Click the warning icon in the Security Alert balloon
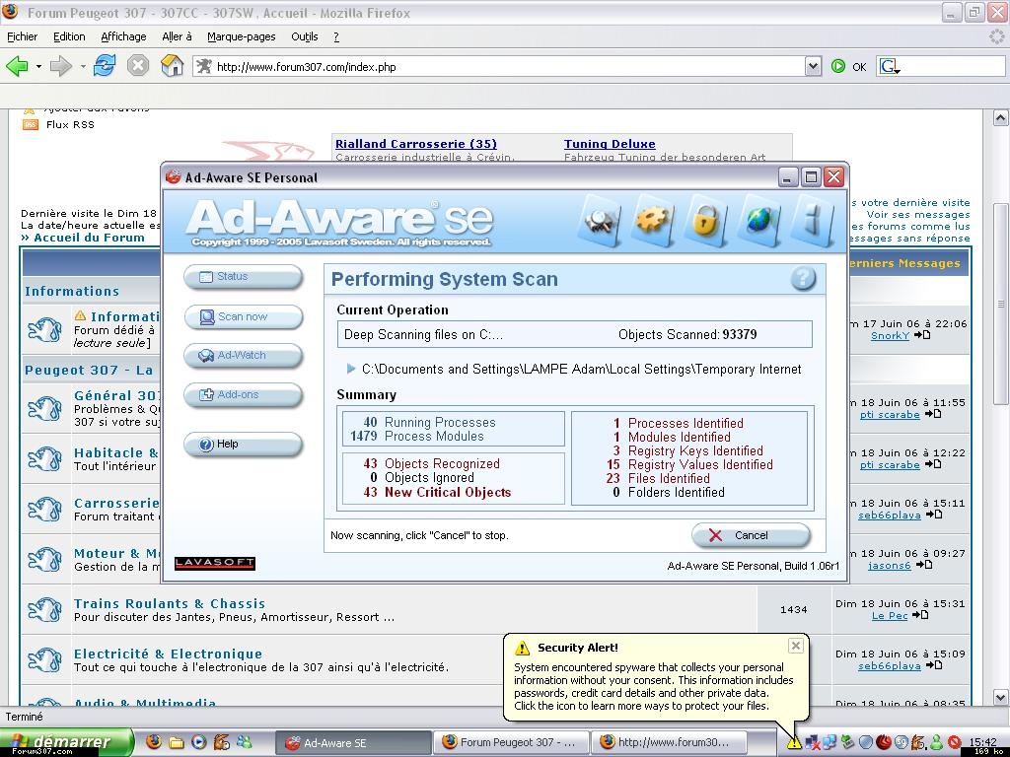 pos(523,648)
